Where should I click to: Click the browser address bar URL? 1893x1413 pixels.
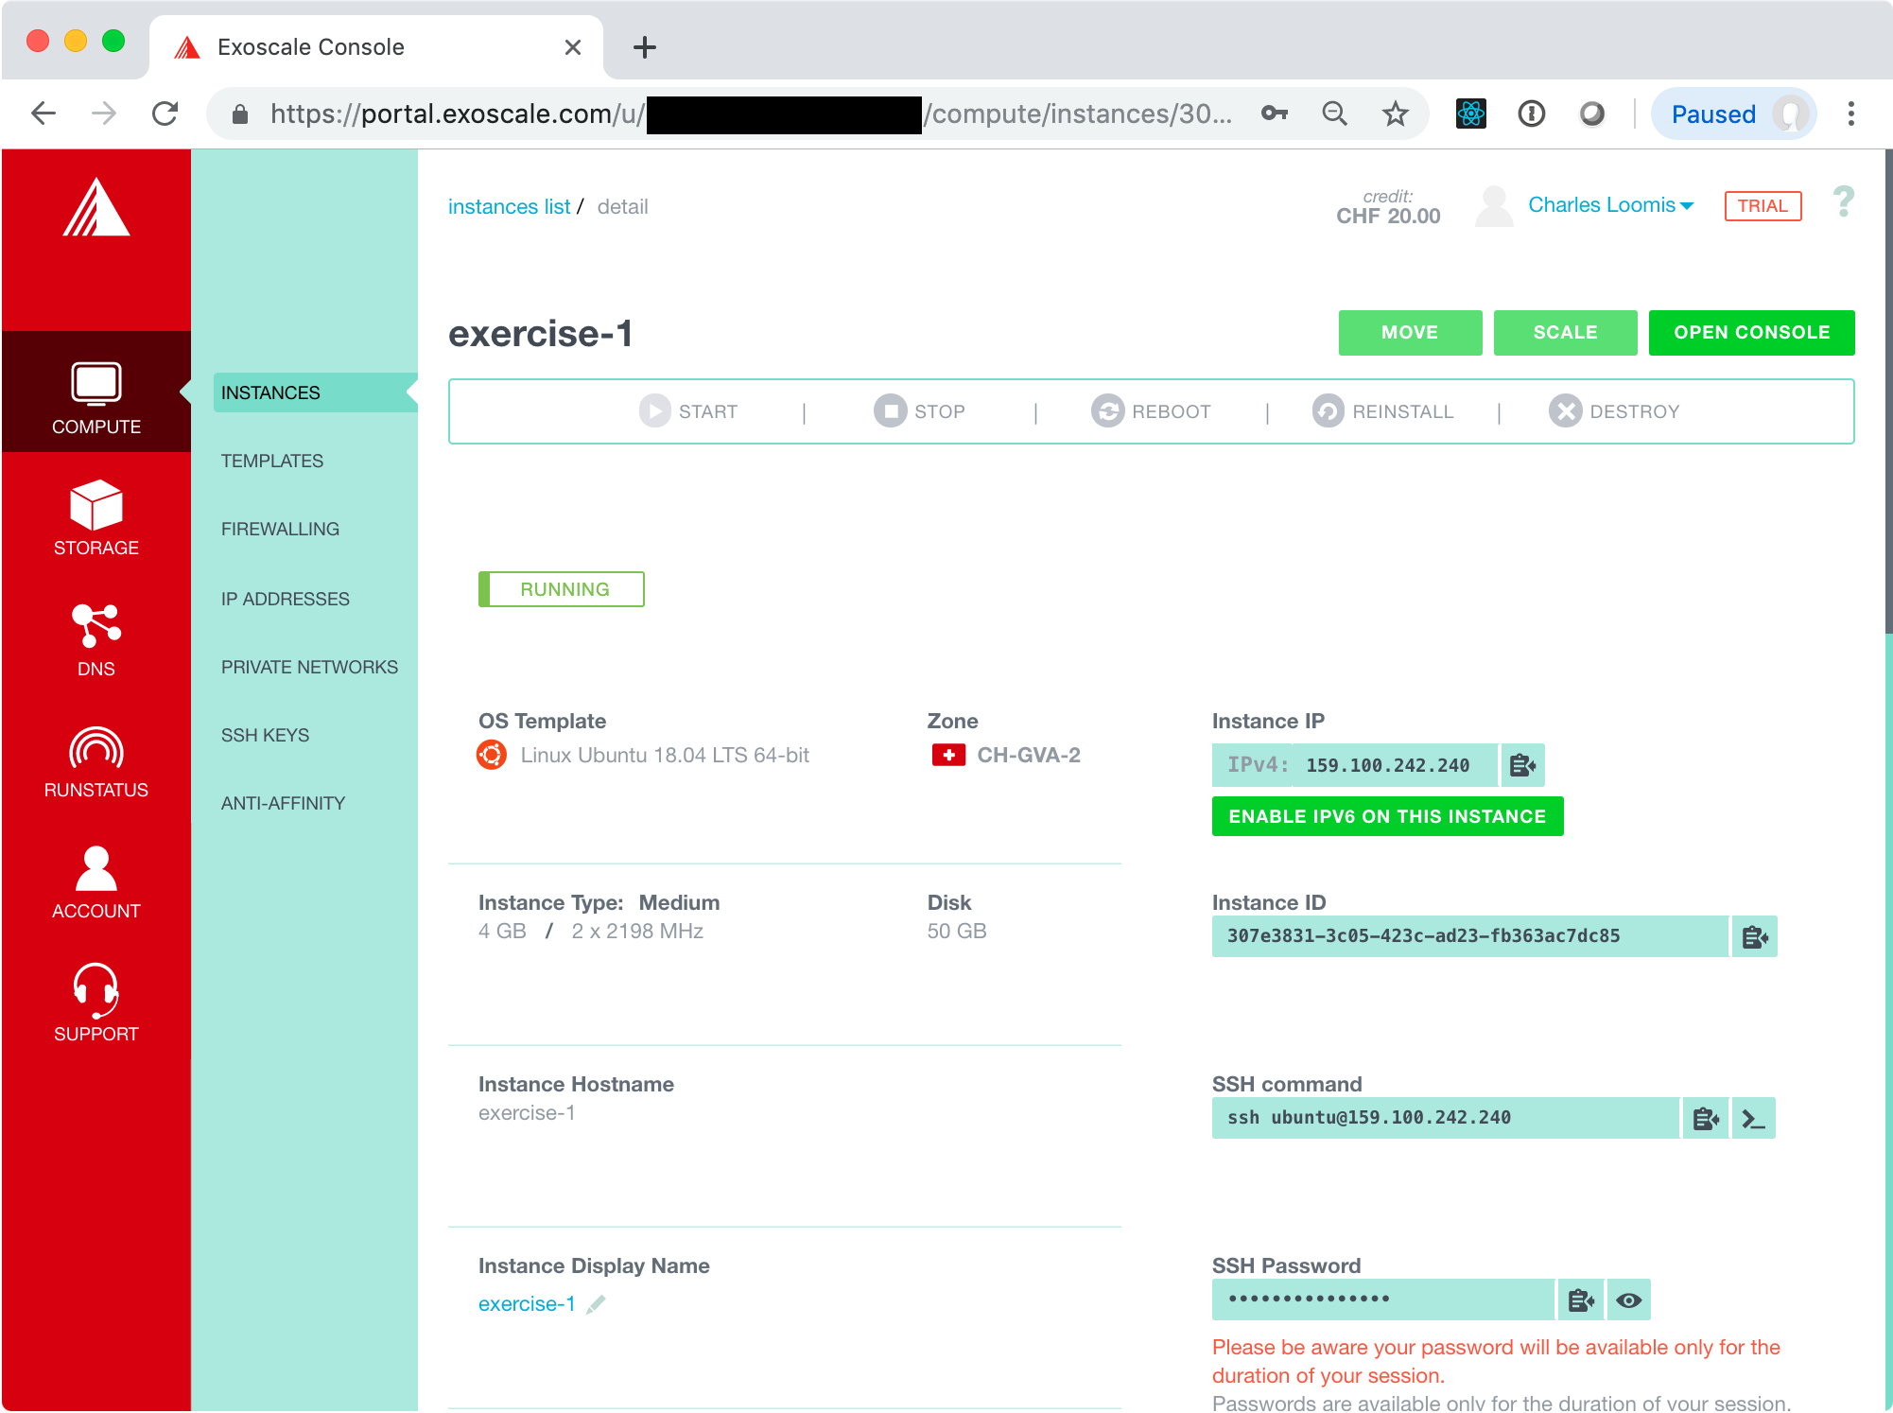751,113
